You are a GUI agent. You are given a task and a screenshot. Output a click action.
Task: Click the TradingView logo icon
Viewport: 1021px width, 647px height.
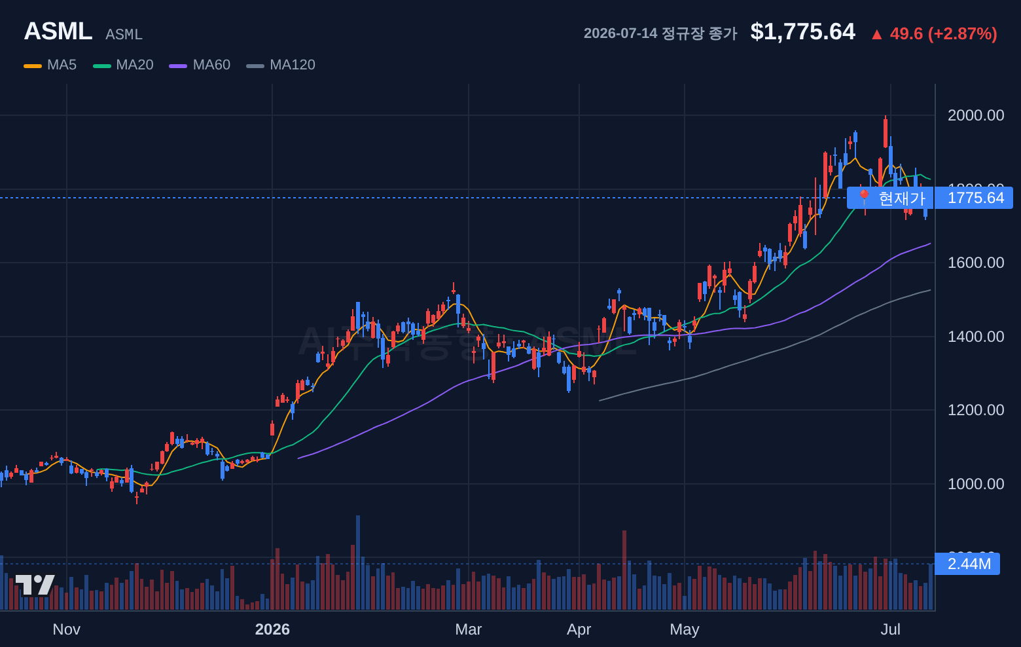click(35, 585)
